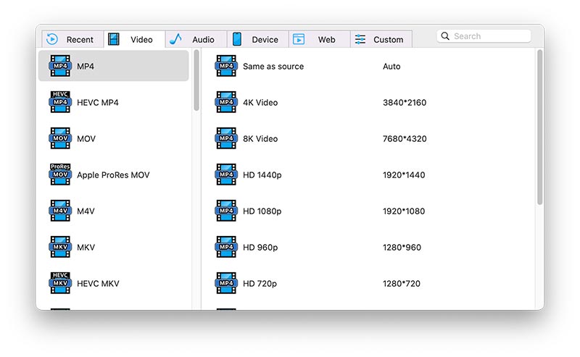Click the preset list scrollbar thumb
Screen dimensions: 580x357
[540, 127]
